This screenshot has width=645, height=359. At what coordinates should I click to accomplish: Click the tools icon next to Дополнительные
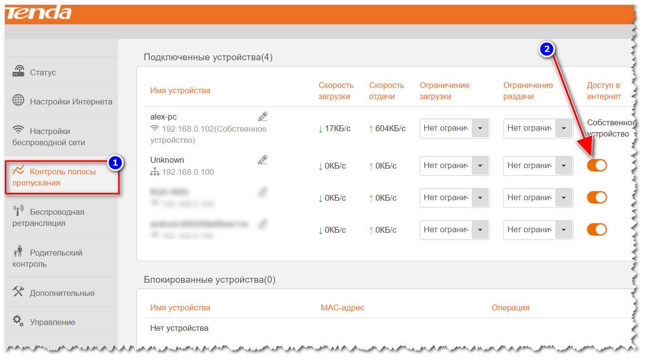18,292
